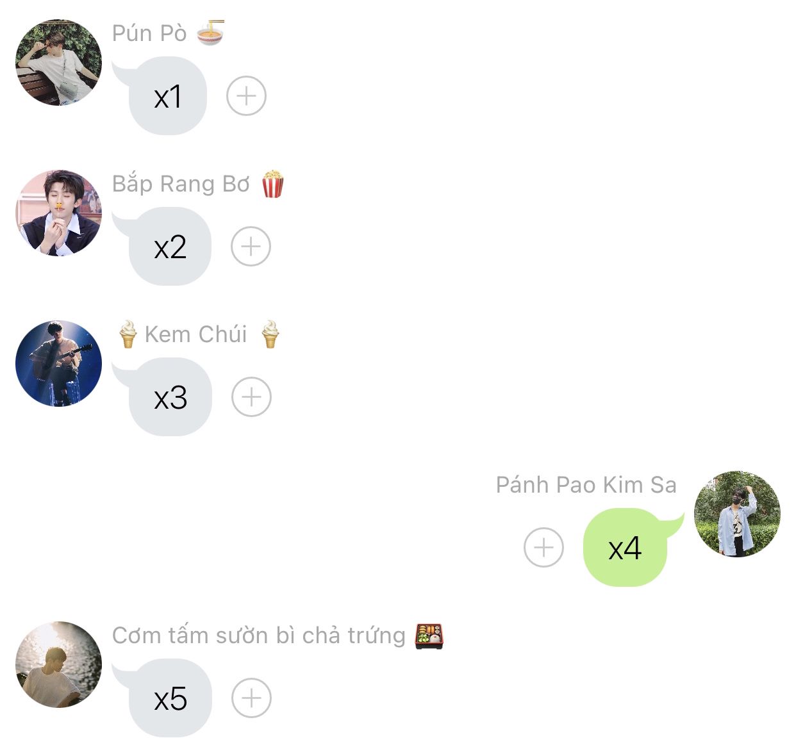Open Pánh Pao Kim Sa's avatar
Image resolution: width=796 pixels, height=754 pixels.
(737, 514)
